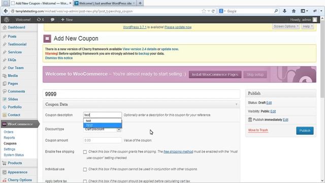The image size is (325, 183).
Task: Enable the free shipping checkbox
Action: pyautogui.click(x=85, y=152)
